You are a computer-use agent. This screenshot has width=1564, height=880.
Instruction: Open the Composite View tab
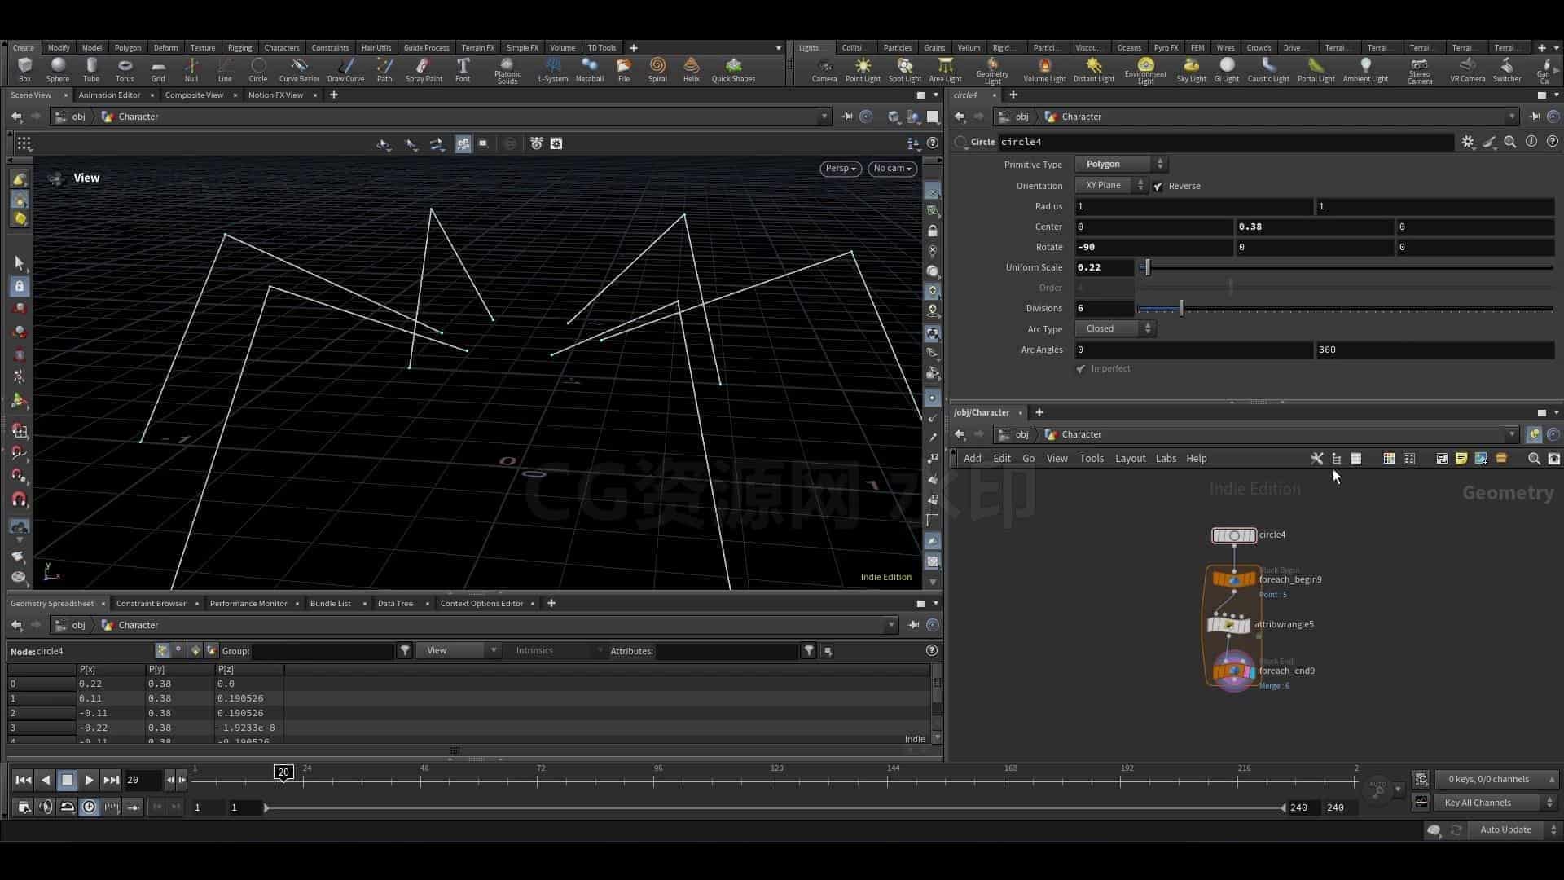pyautogui.click(x=194, y=95)
